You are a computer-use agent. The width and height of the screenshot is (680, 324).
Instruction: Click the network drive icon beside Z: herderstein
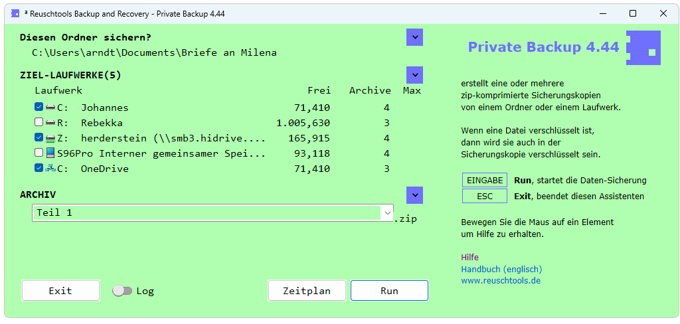50,138
